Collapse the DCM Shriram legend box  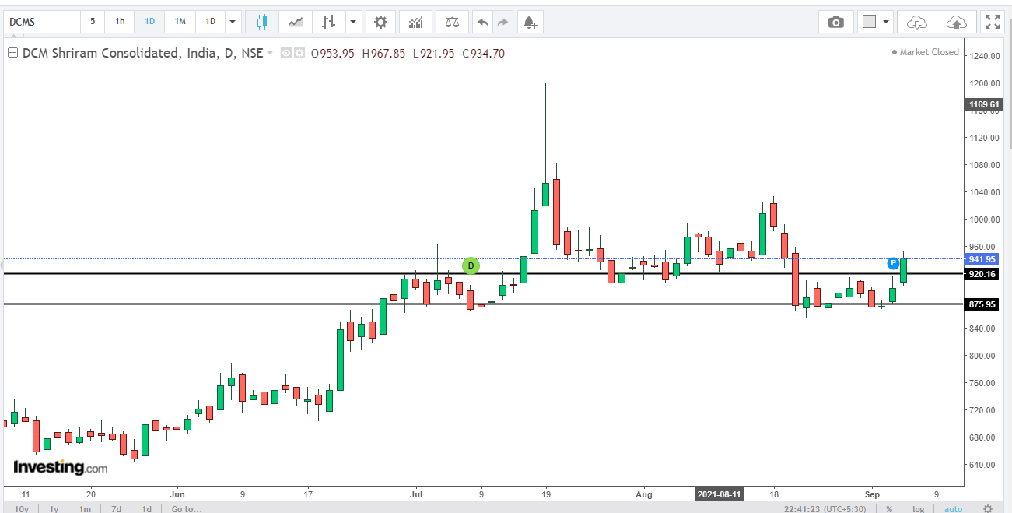point(12,54)
